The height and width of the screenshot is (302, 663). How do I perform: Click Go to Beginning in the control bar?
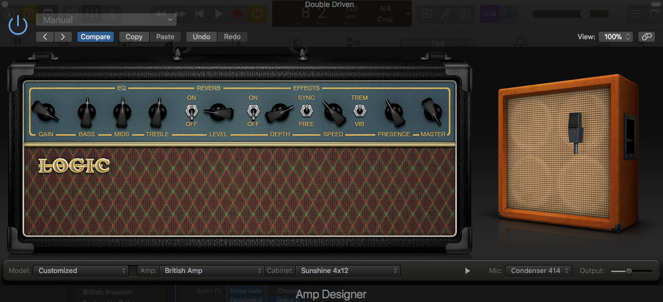pos(199,14)
